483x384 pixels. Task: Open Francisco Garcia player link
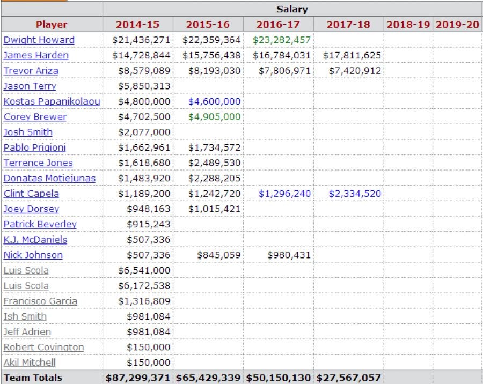tap(40, 301)
